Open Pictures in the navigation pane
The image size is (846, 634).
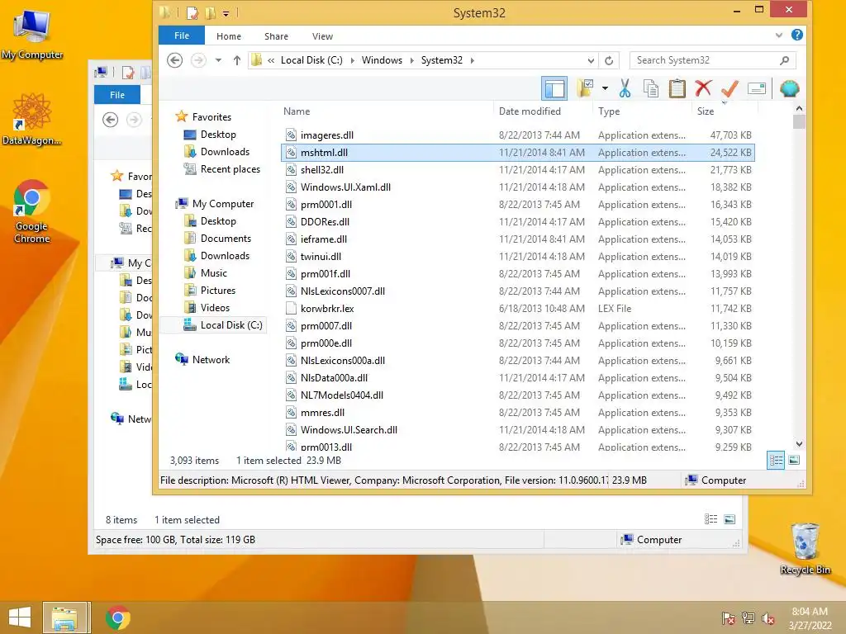point(217,290)
